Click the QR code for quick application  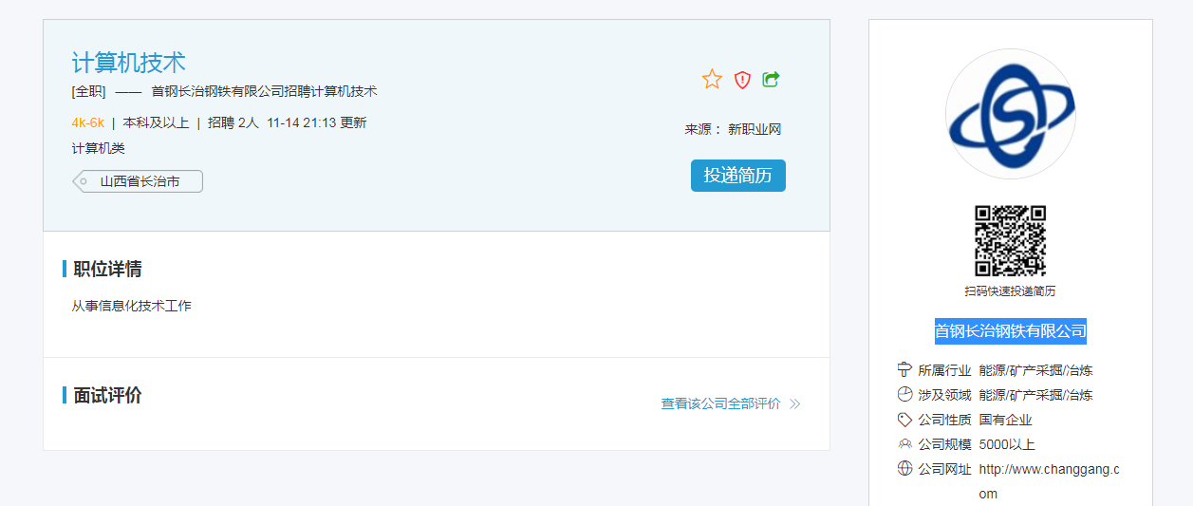(1010, 240)
